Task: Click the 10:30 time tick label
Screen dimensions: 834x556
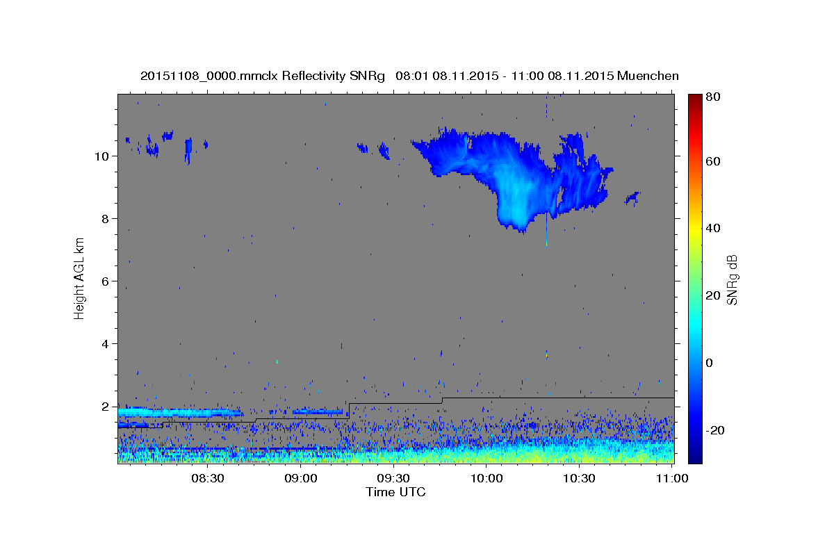Action: [x=579, y=478]
